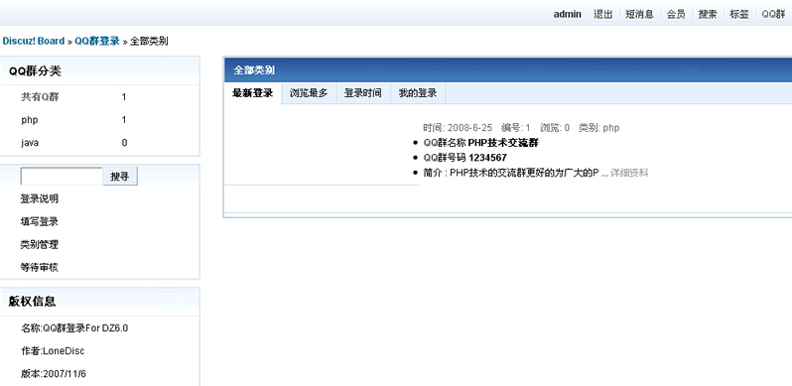Open QQ群登录 breadcrumb link
Image resolution: width=792 pixels, height=386 pixels.
(97, 41)
